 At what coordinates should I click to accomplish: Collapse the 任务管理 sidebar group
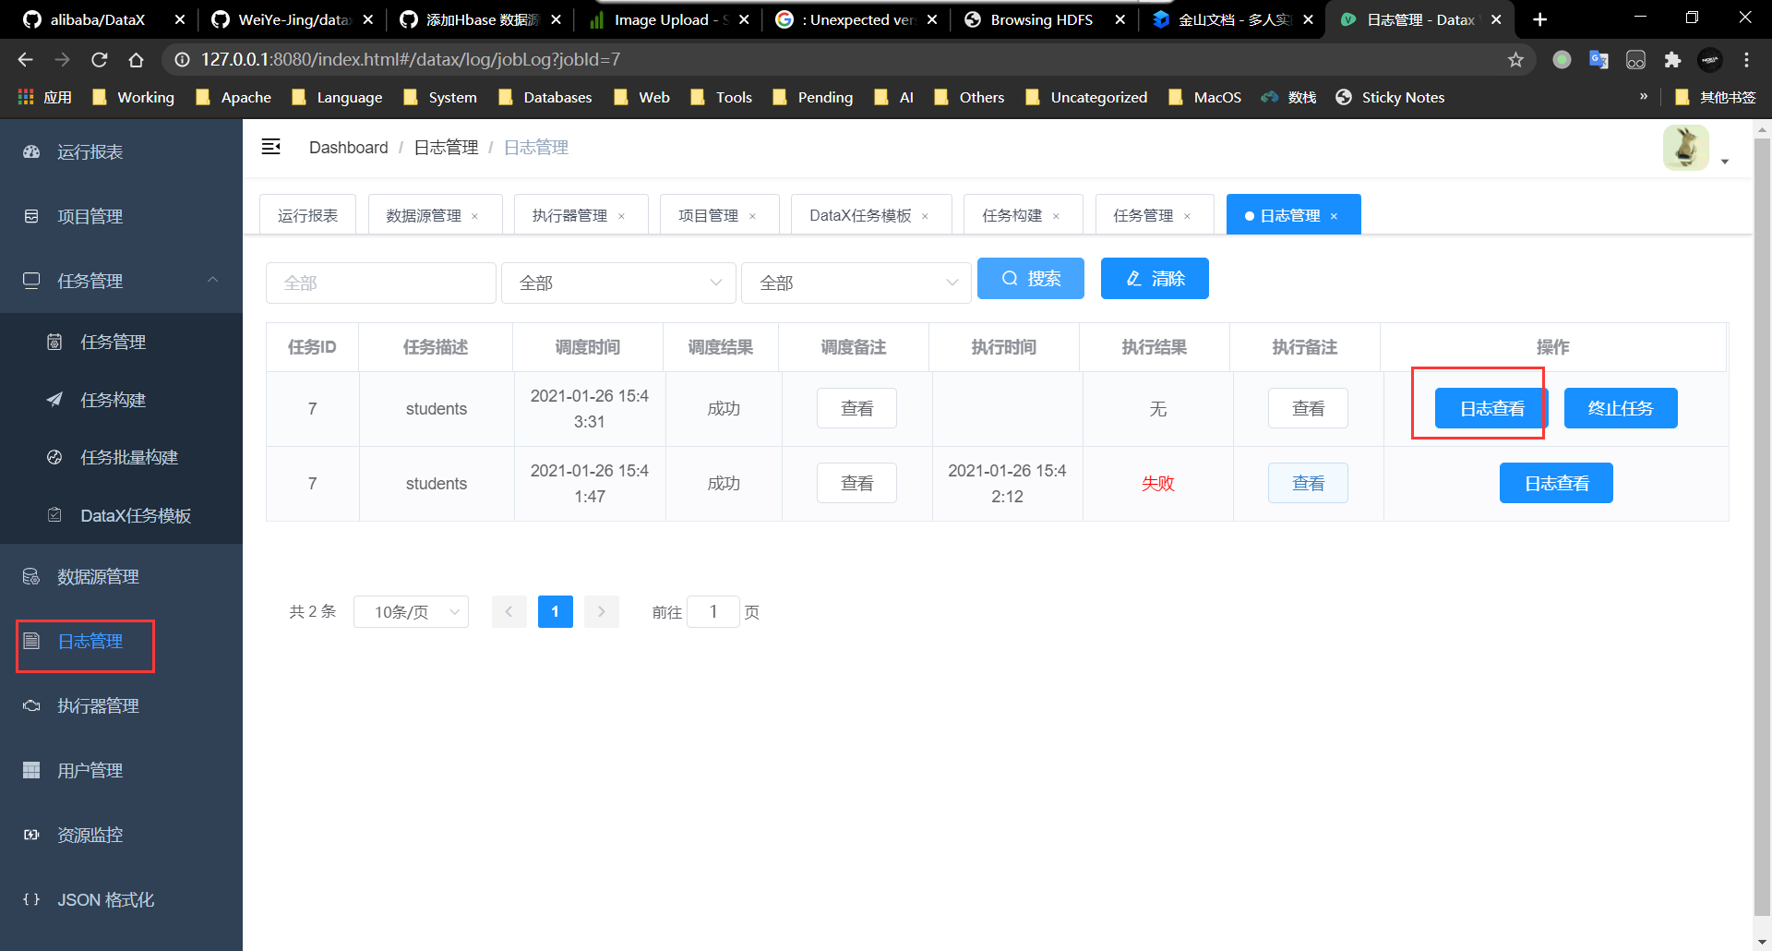212,280
